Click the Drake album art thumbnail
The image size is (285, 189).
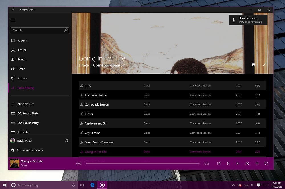pos(15,163)
